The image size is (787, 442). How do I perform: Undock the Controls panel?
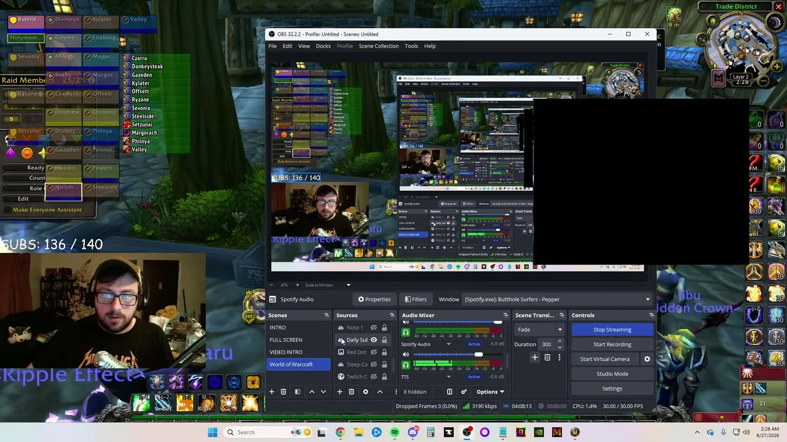pos(651,316)
